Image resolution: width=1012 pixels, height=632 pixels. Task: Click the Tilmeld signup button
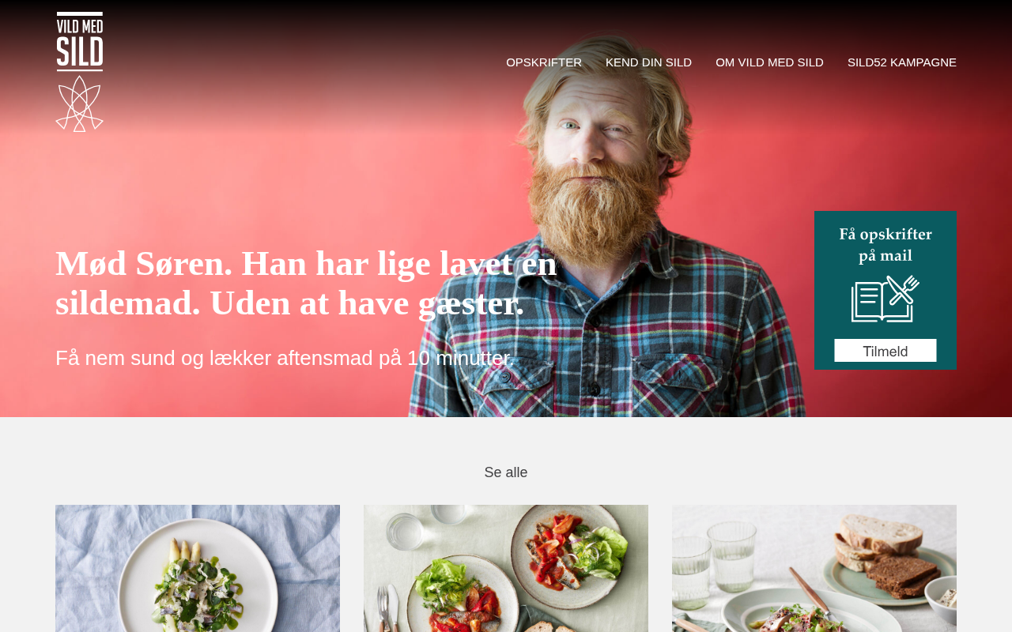click(885, 351)
